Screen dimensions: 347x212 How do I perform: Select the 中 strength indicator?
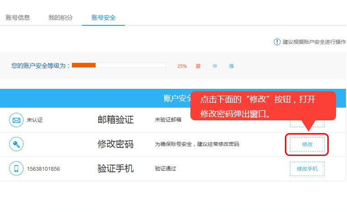pos(215,66)
